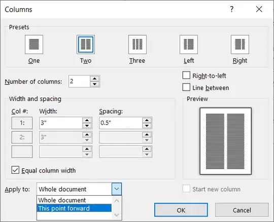
Task: Click the column 1 Spacing field
Action: (121, 123)
